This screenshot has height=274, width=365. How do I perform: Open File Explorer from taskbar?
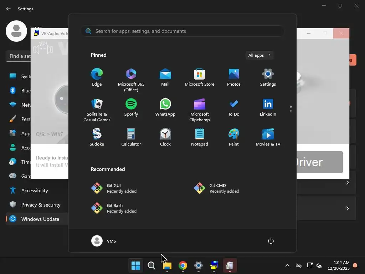(x=167, y=265)
